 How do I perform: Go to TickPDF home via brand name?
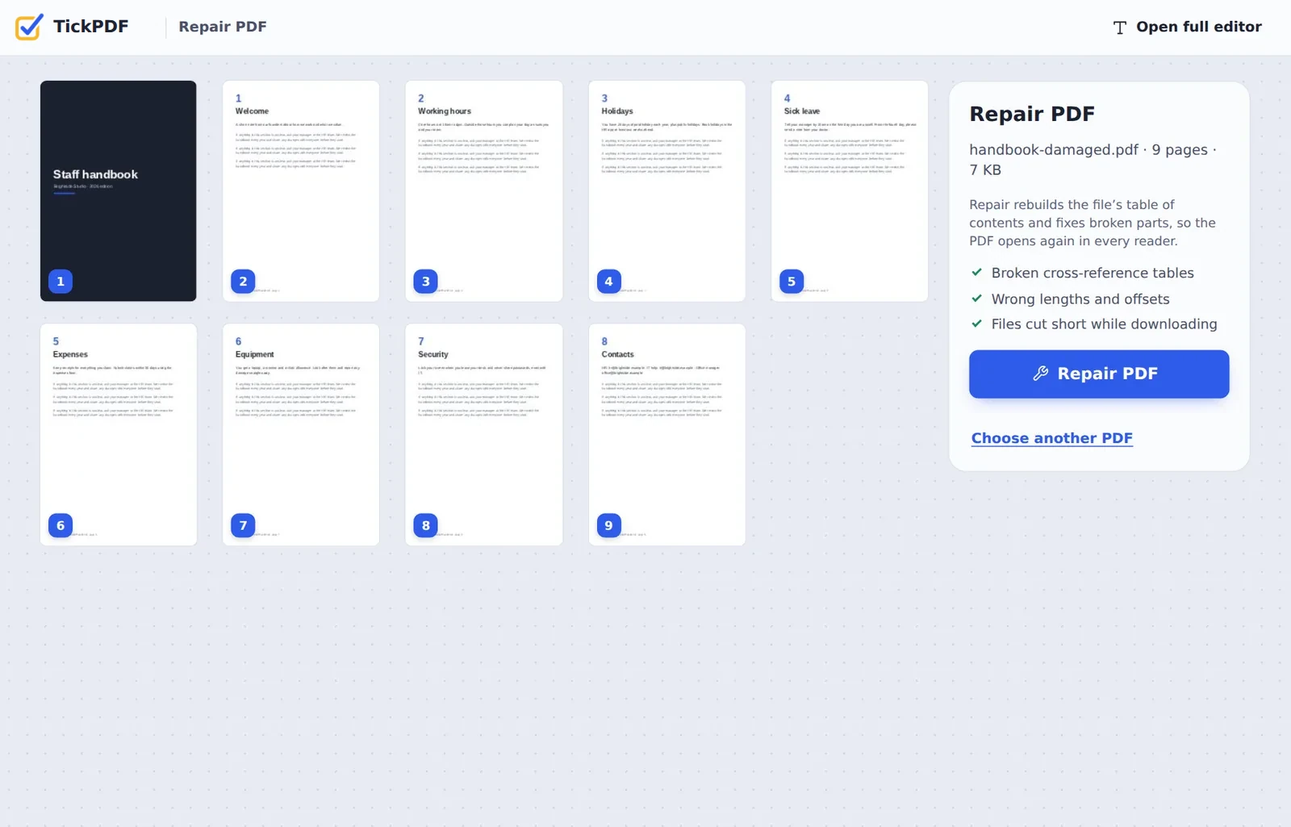click(90, 27)
